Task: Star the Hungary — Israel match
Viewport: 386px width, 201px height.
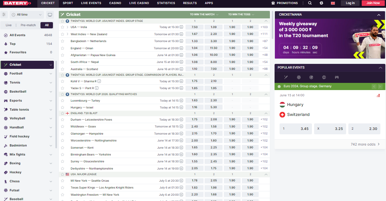Action: [63, 108]
